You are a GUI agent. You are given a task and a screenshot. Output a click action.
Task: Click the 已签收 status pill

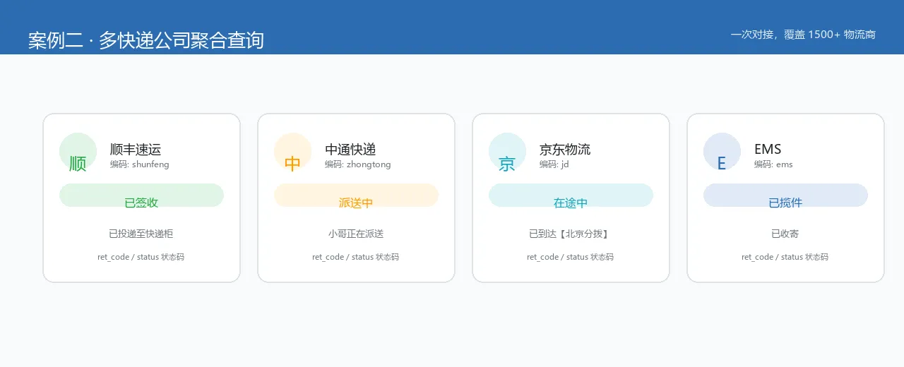click(x=142, y=195)
